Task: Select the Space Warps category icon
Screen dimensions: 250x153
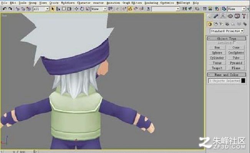Action: coord(239,24)
